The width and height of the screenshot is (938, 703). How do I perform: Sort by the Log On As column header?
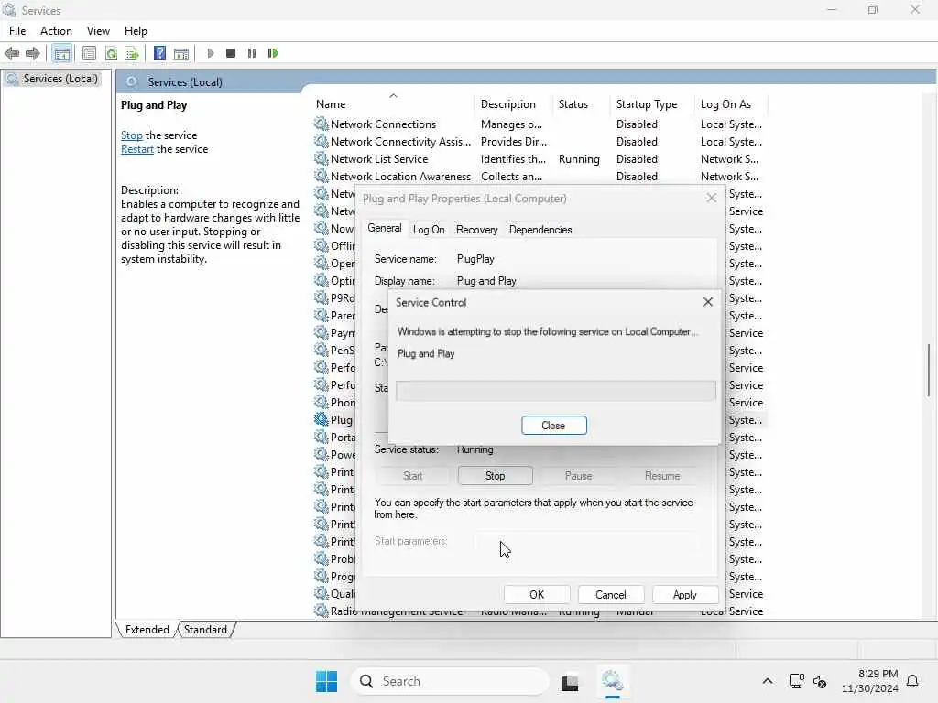click(x=731, y=104)
